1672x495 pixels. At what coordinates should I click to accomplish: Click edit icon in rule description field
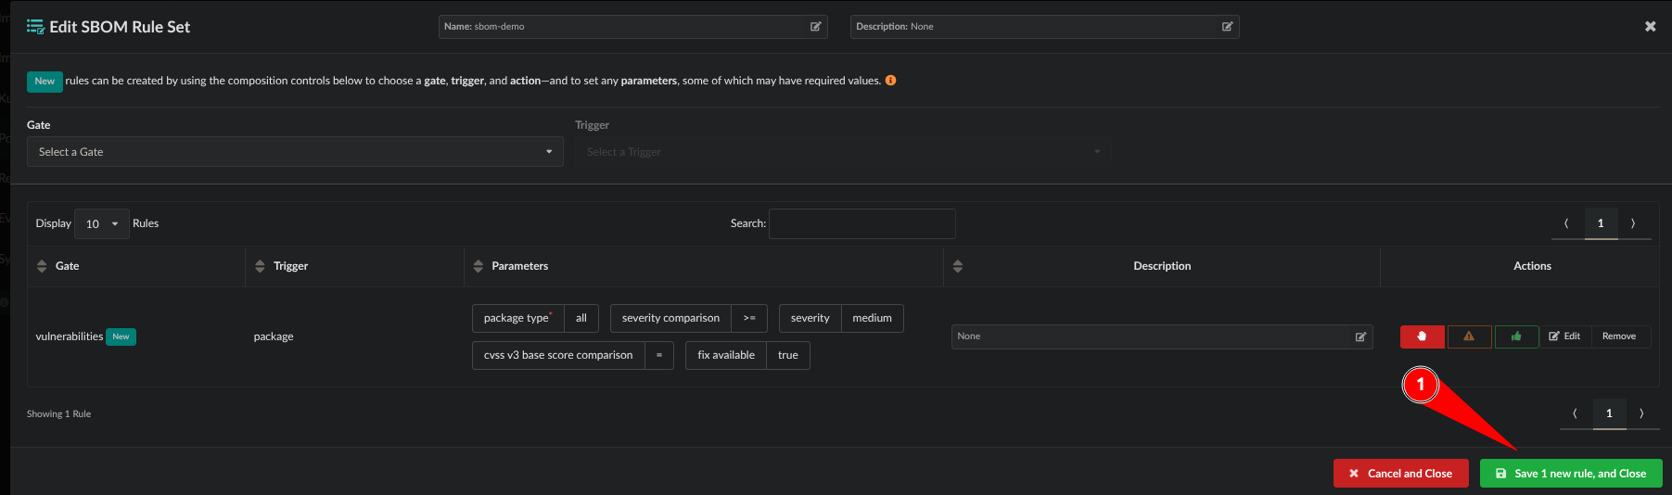click(x=1360, y=336)
